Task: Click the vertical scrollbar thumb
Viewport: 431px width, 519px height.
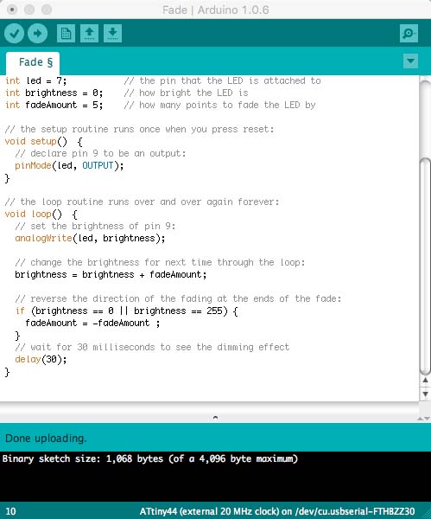Action: coord(425,266)
